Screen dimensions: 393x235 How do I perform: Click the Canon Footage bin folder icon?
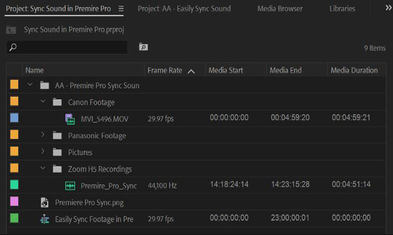[57, 102]
